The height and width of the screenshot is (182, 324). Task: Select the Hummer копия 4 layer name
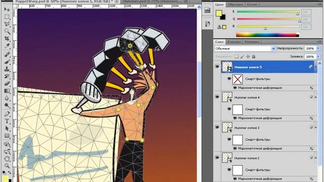pyautogui.click(x=247, y=98)
